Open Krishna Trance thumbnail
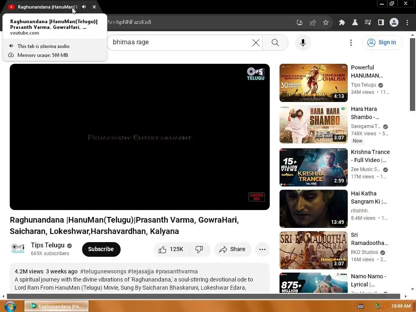The image size is (416, 312). pos(313,167)
